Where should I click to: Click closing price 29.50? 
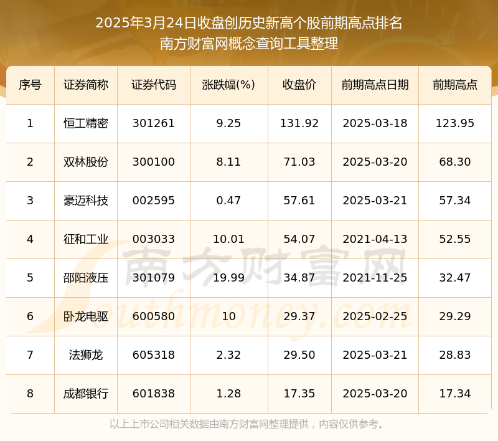pos(299,355)
